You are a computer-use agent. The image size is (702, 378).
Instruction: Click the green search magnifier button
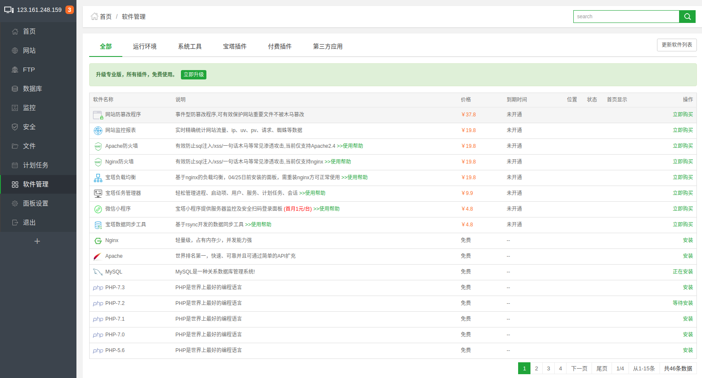tap(687, 17)
